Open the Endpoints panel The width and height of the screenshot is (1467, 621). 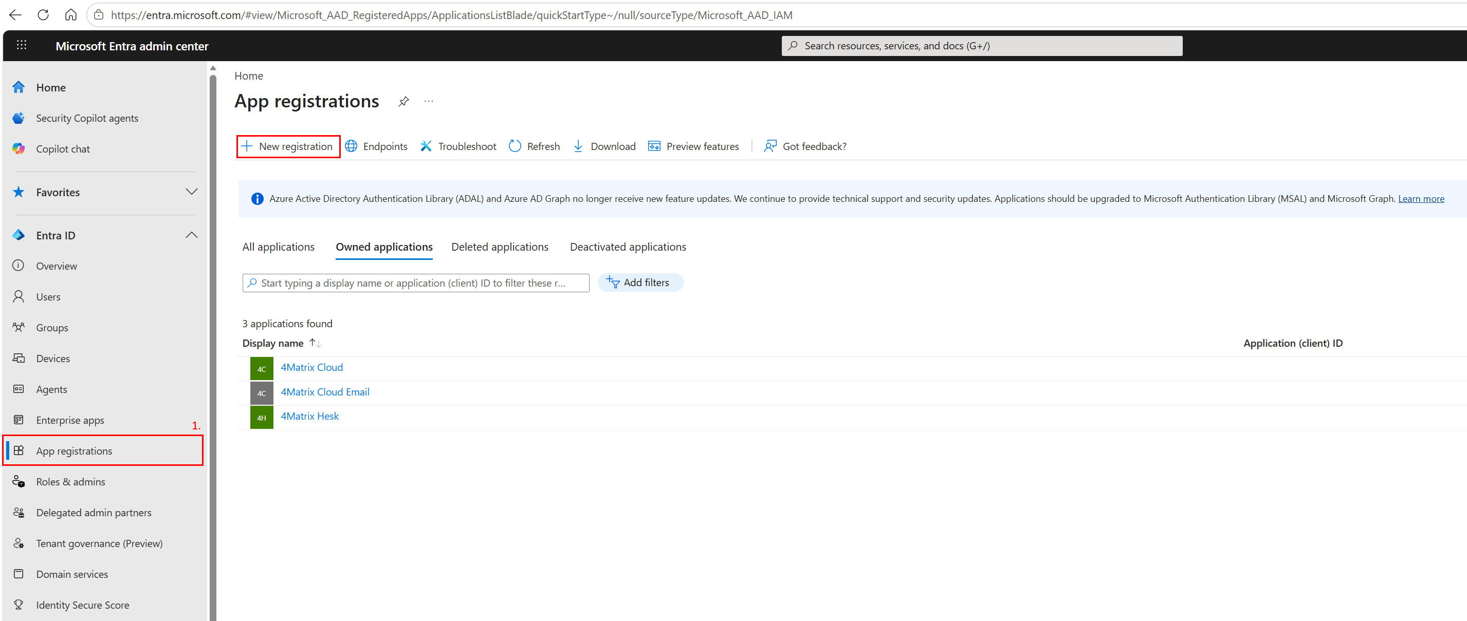point(376,146)
